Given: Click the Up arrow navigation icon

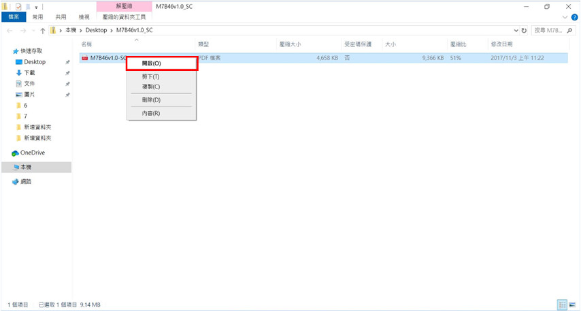Looking at the screenshot, I should 42,31.
